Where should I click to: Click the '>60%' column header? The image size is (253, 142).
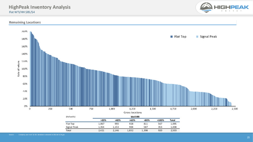(132, 120)
